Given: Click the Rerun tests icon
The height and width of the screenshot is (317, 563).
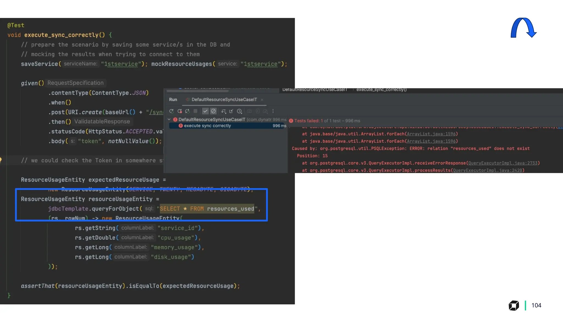Looking at the screenshot, I should coord(171,111).
